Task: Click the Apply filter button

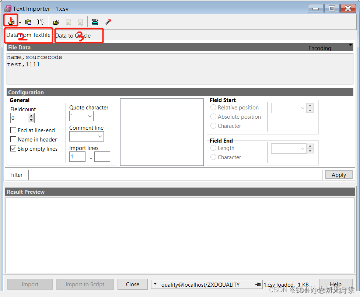Action: click(339, 175)
